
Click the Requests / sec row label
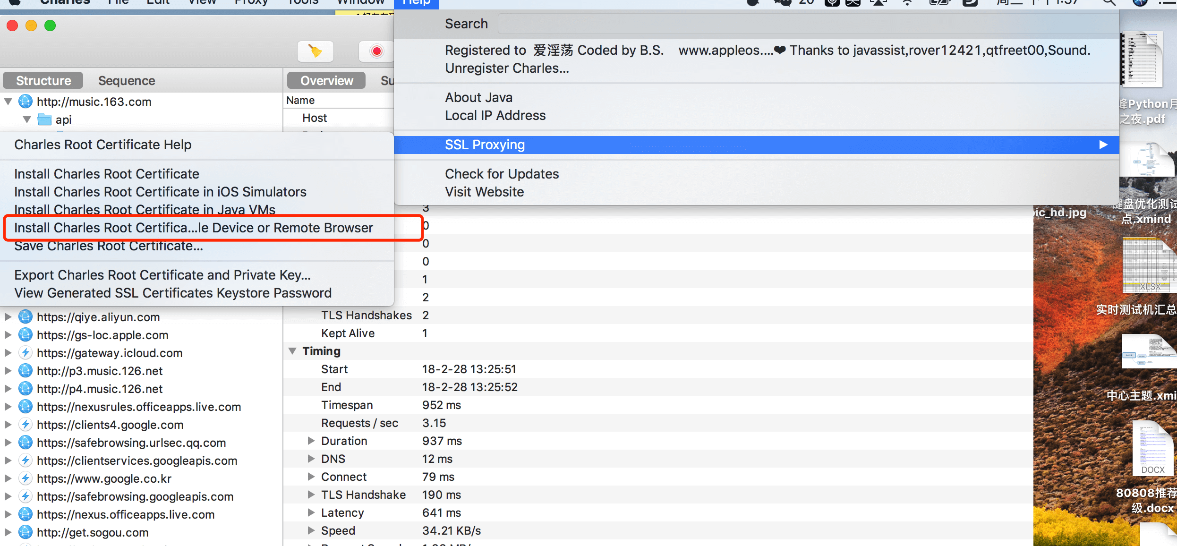click(360, 423)
